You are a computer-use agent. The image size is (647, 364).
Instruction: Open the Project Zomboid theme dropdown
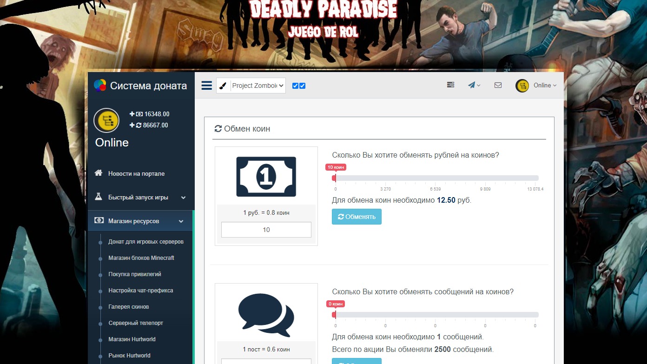click(x=258, y=86)
